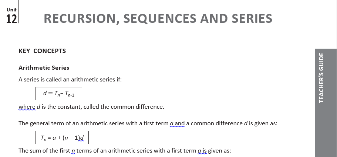The image size is (337, 157).
Task: Click the 'KEY CONCEPTS' heading
Action: click(x=42, y=51)
